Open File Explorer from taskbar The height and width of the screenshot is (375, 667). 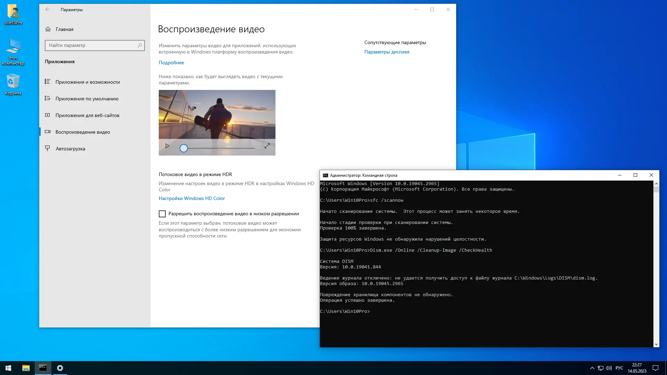pos(26,368)
